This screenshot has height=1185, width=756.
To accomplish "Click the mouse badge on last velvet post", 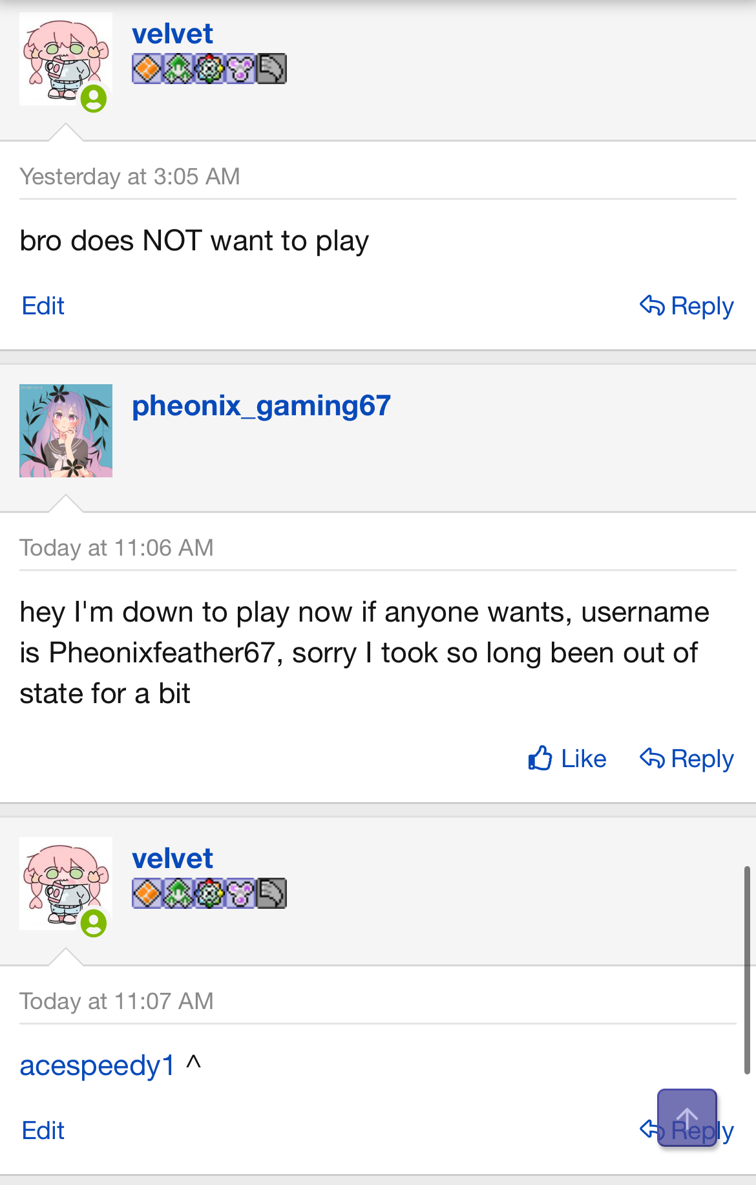I will pyautogui.click(x=240, y=894).
